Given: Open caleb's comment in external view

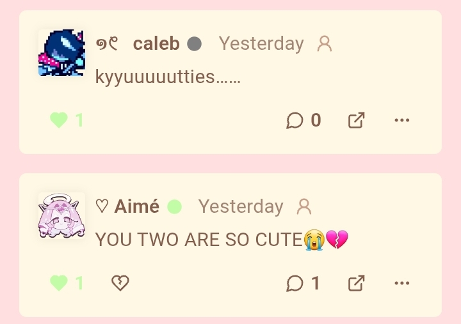Looking at the screenshot, I should [x=357, y=120].
